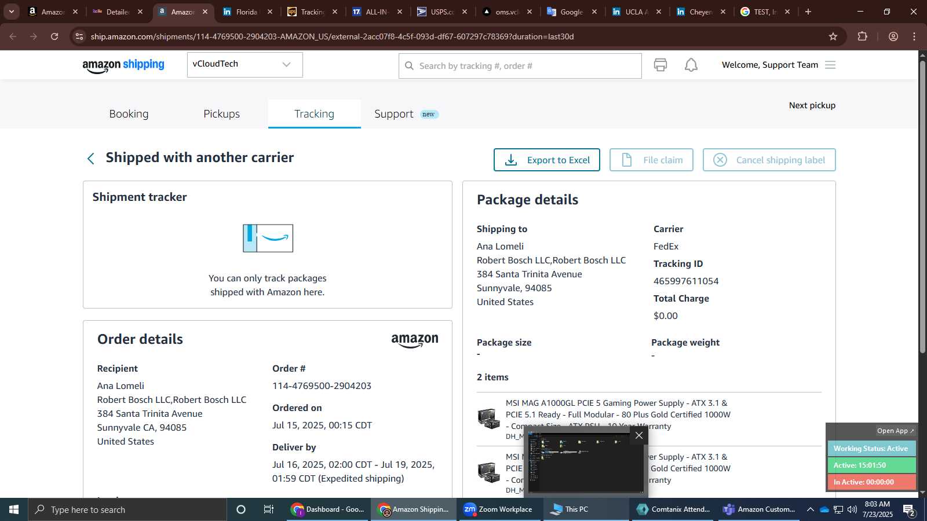Open Zoom Workplace from taskbar
The height and width of the screenshot is (521, 927).
(498, 509)
